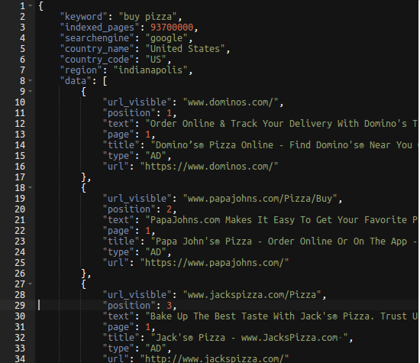Viewport: 420px width, 363px height.
Task: Collapse the first data object fold arrow on line 9
Action: pyautogui.click(x=31, y=91)
